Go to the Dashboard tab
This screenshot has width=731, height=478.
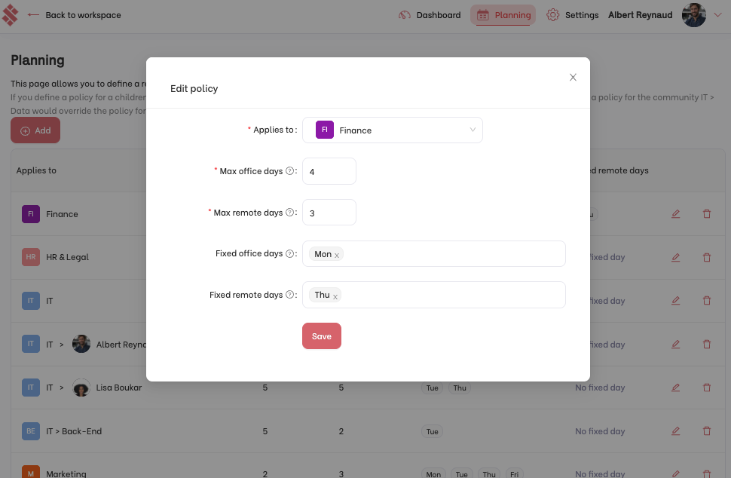pos(430,15)
